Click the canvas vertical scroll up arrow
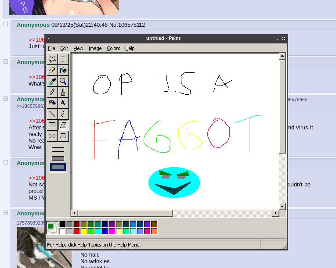The width and height of the screenshot is (336, 268). point(282,56)
